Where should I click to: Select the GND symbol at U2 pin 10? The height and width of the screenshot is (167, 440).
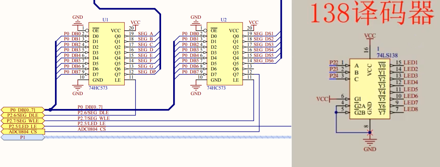[x=196, y=88]
